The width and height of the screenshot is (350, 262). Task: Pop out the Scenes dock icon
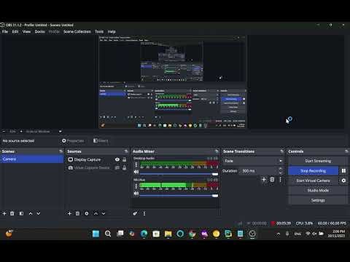61,151
